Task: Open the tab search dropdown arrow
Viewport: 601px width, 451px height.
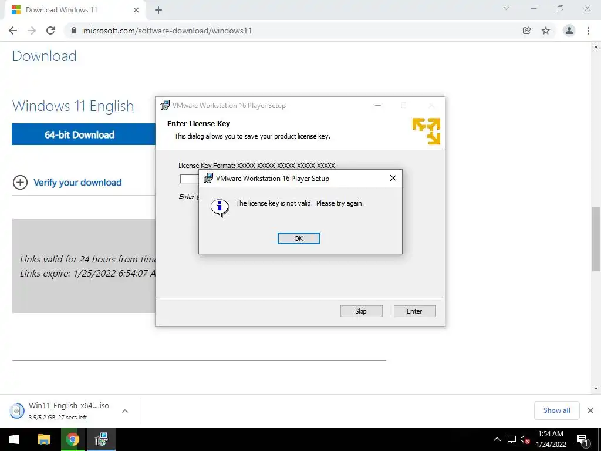Action: pyautogui.click(x=507, y=8)
